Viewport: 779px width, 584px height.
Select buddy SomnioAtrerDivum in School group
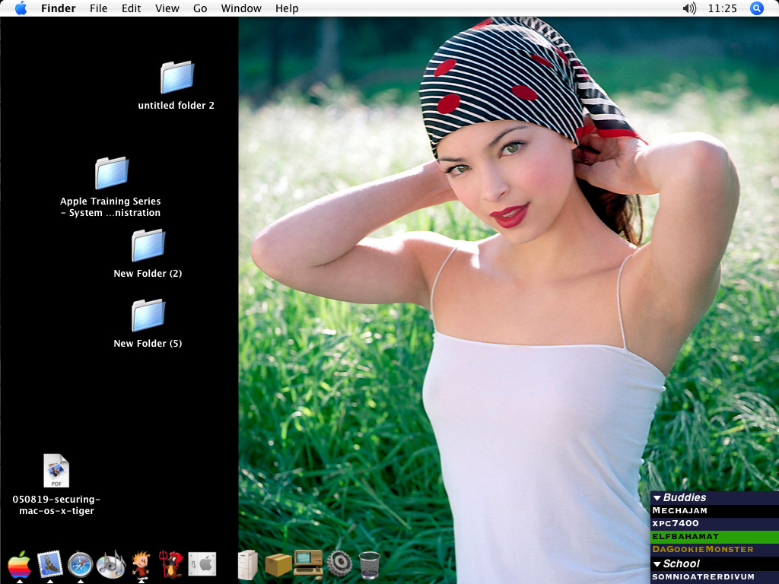[x=714, y=577]
